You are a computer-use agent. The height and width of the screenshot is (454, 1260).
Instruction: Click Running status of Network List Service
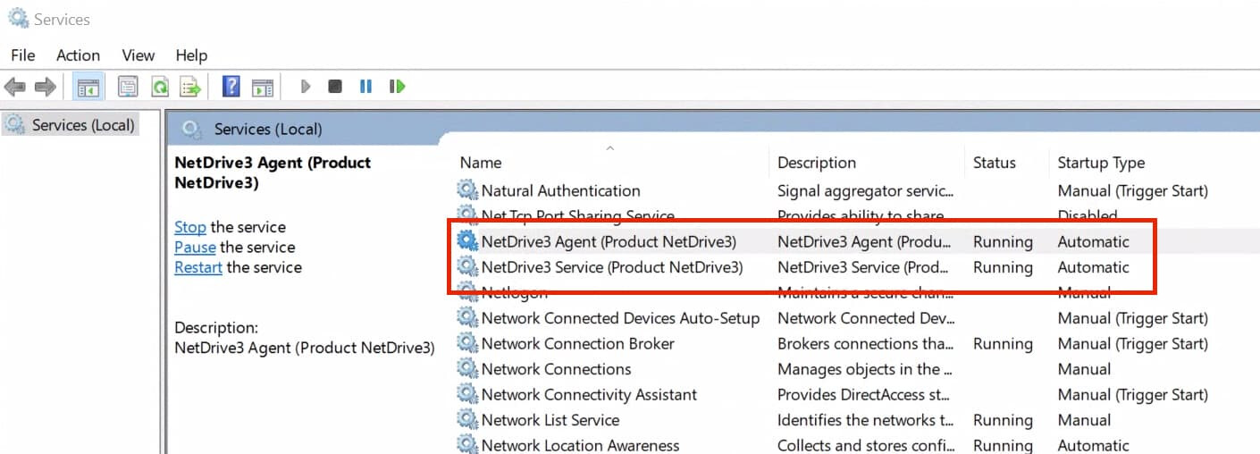pyautogui.click(x=1003, y=420)
